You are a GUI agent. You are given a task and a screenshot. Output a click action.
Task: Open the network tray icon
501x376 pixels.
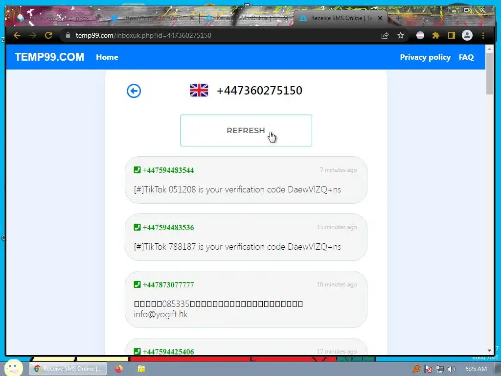(x=440, y=369)
